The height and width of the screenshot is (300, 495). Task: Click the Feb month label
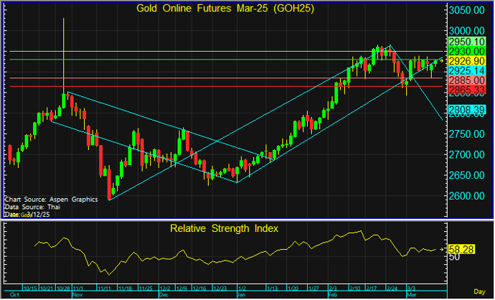[x=333, y=295]
